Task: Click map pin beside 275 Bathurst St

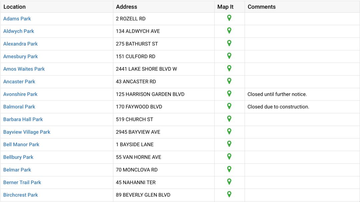Action: tap(229, 43)
